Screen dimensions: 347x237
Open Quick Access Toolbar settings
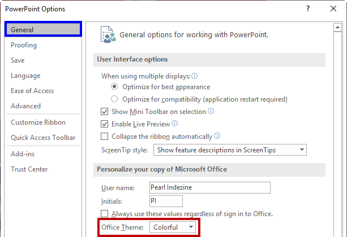point(43,138)
